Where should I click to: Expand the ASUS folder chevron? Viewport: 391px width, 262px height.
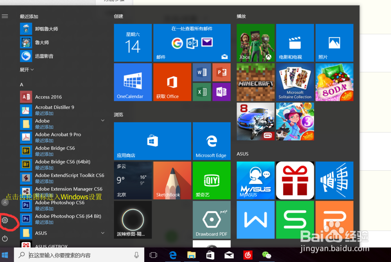[102, 233]
